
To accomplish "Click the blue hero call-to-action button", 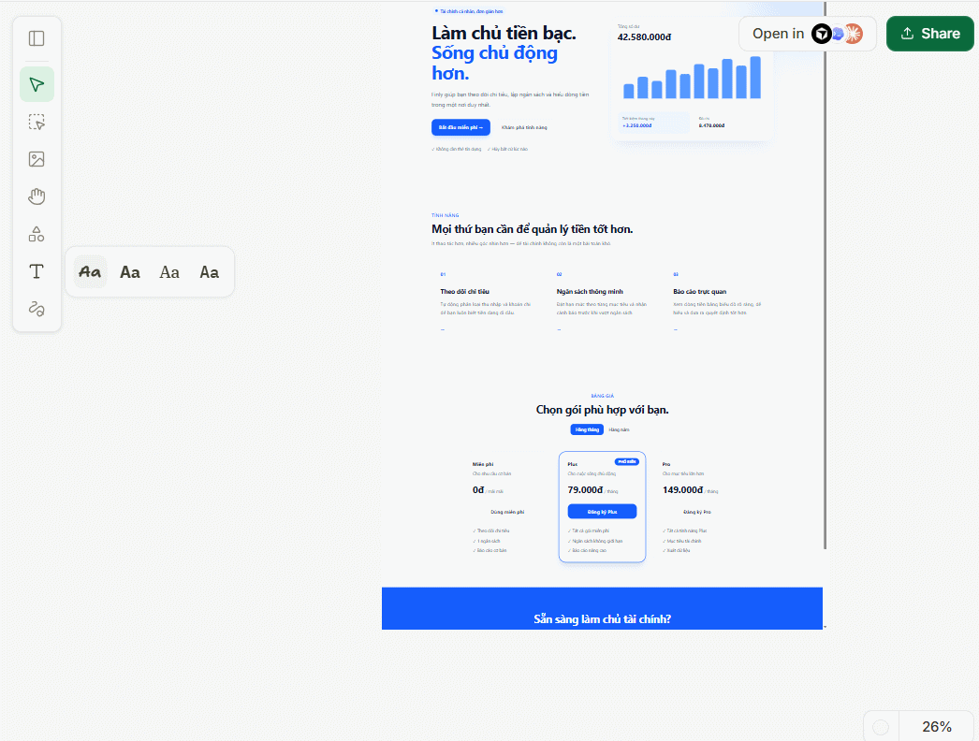I will (x=460, y=127).
